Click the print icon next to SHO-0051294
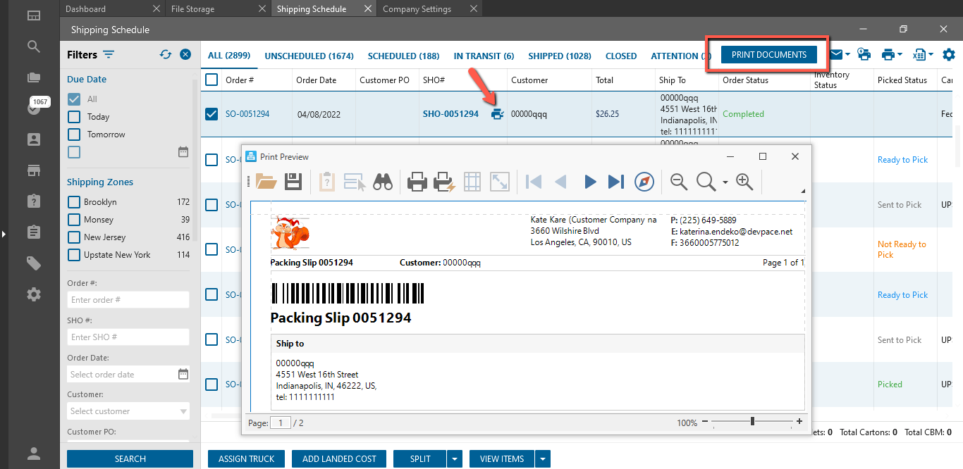 (497, 114)
